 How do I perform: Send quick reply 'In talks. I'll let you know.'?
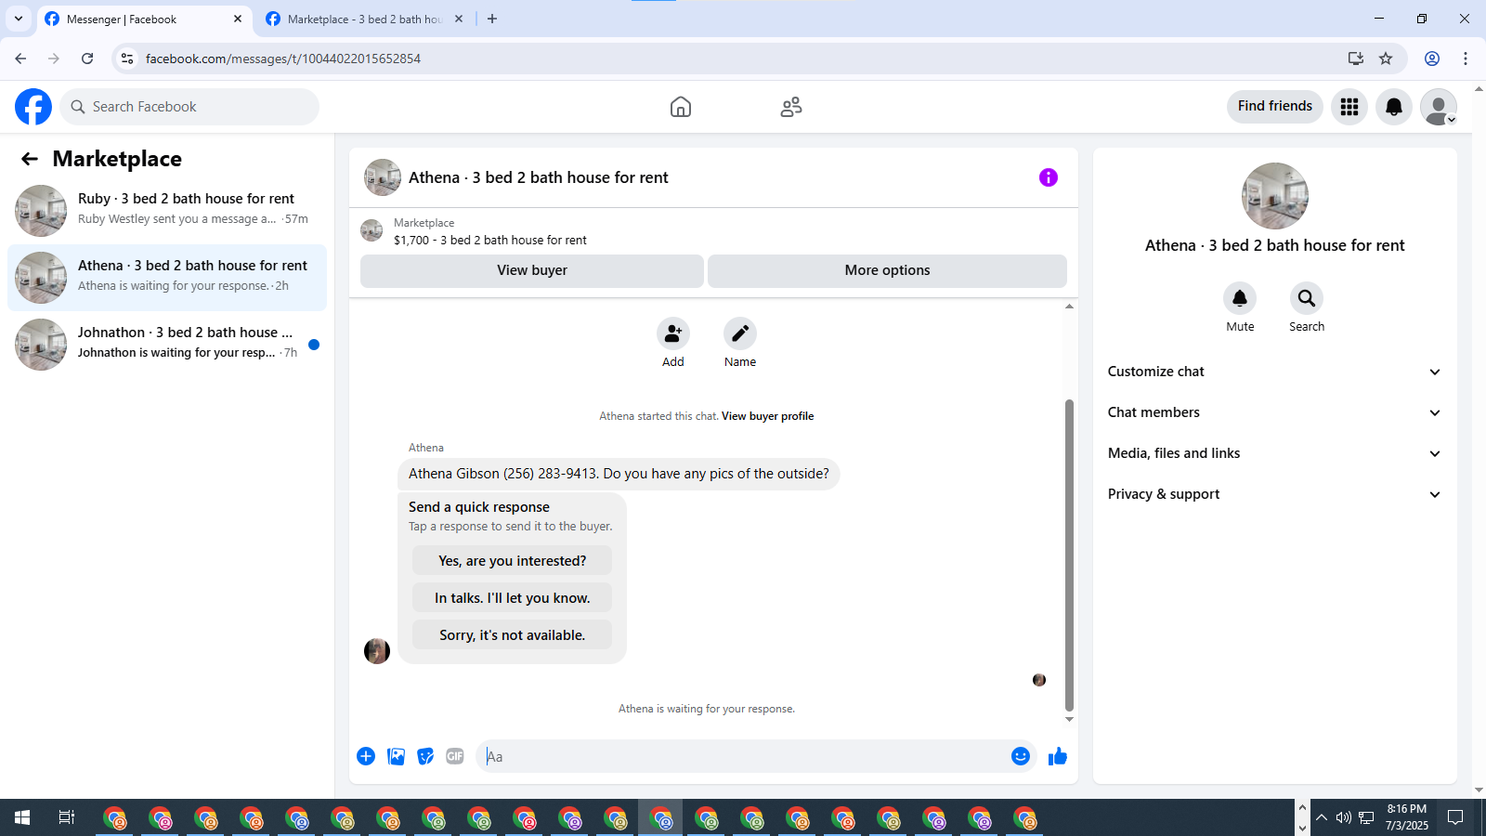tap(512, 598)
